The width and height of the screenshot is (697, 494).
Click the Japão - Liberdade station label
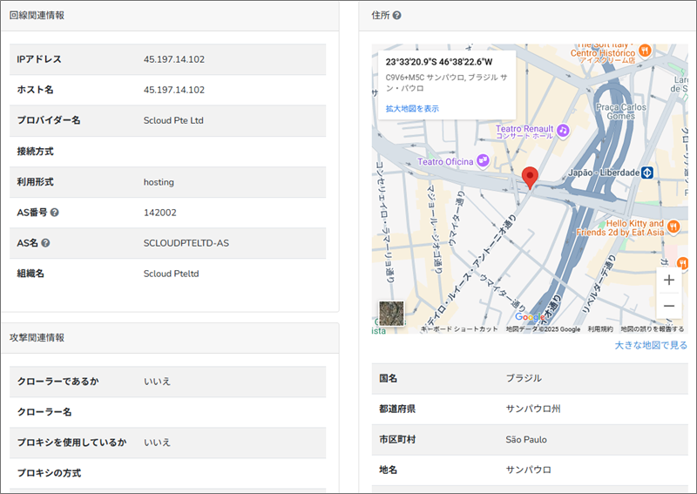tap(604, 173)
